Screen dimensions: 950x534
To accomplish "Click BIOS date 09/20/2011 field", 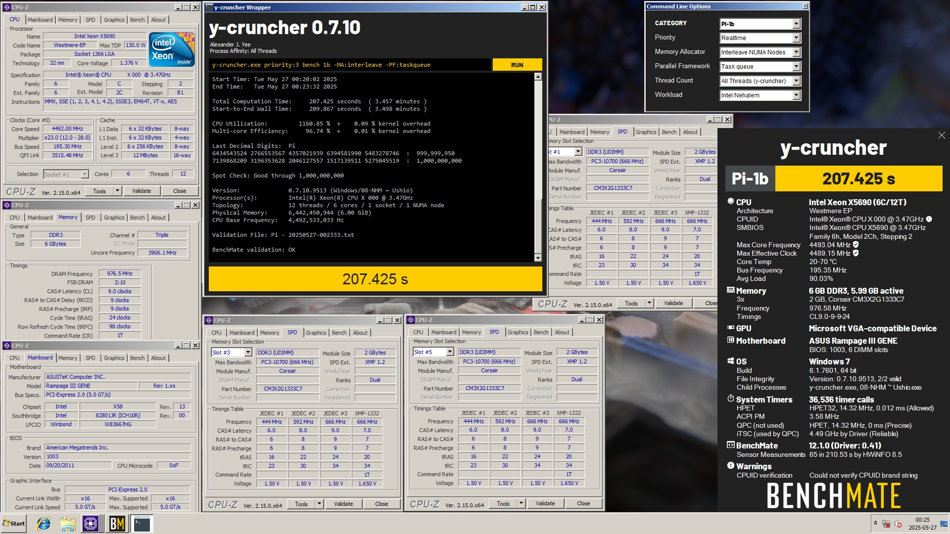I will [x=79, y=465].
